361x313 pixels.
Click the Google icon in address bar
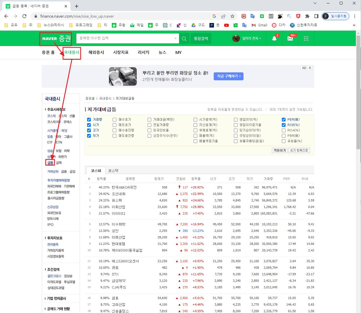(214, 16)
